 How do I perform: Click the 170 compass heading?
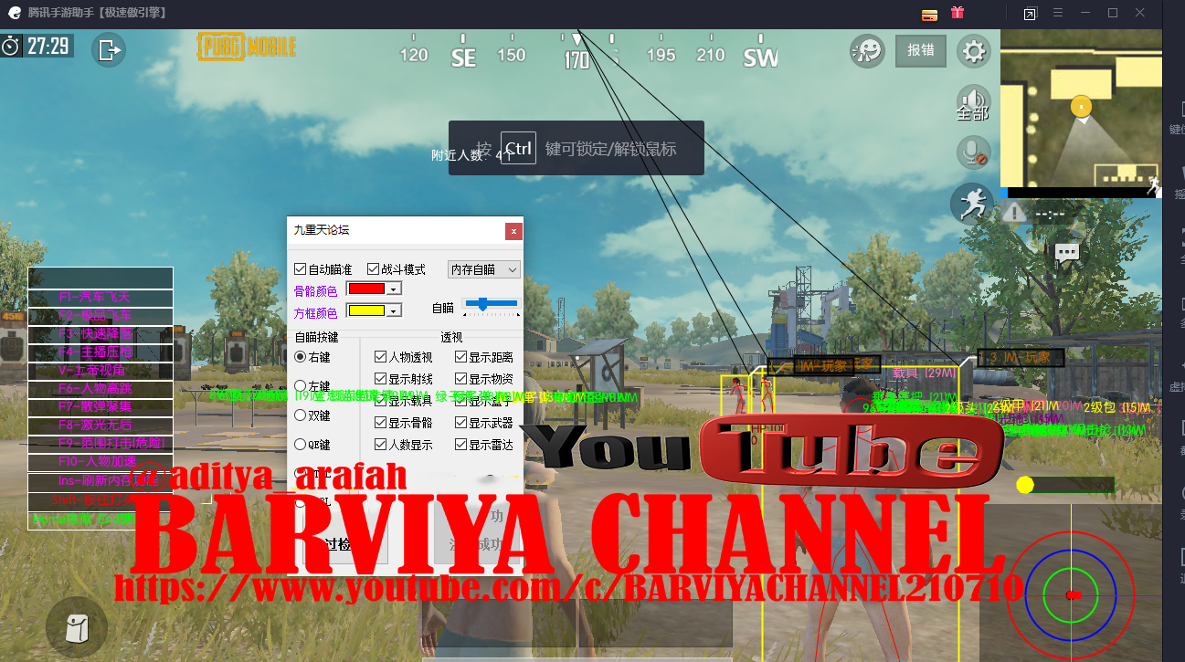pos(577,59)
